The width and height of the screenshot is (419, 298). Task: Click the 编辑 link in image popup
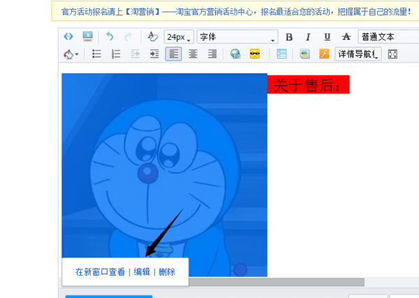click(142, 272)
